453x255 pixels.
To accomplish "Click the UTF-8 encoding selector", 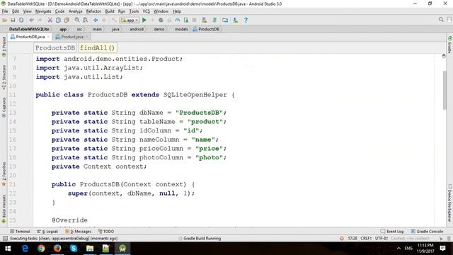I will (382, 239).
